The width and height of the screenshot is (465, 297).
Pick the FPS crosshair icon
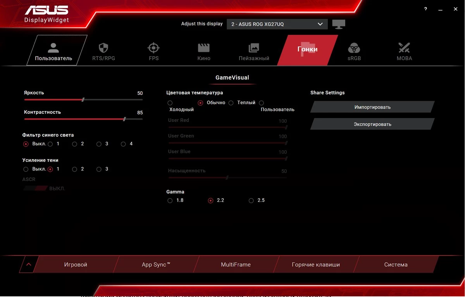pos(153,48)
